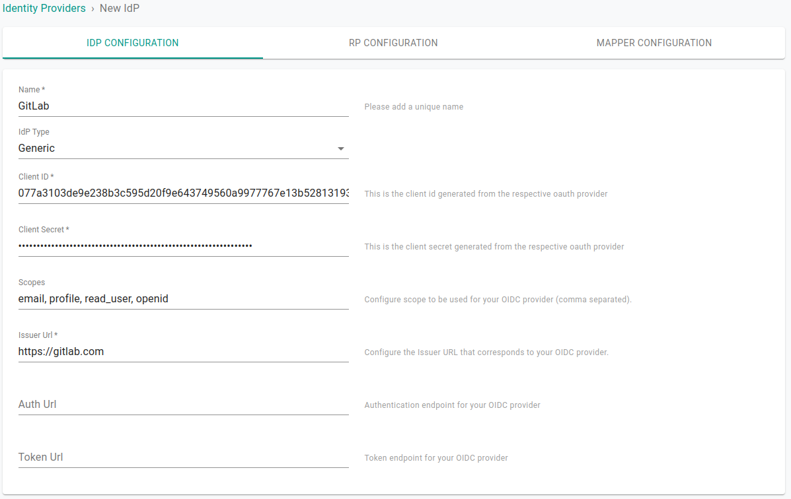Open the Identity Providers breadcrumb link
This screenshot has height=499, width=791.
(44, 9)
